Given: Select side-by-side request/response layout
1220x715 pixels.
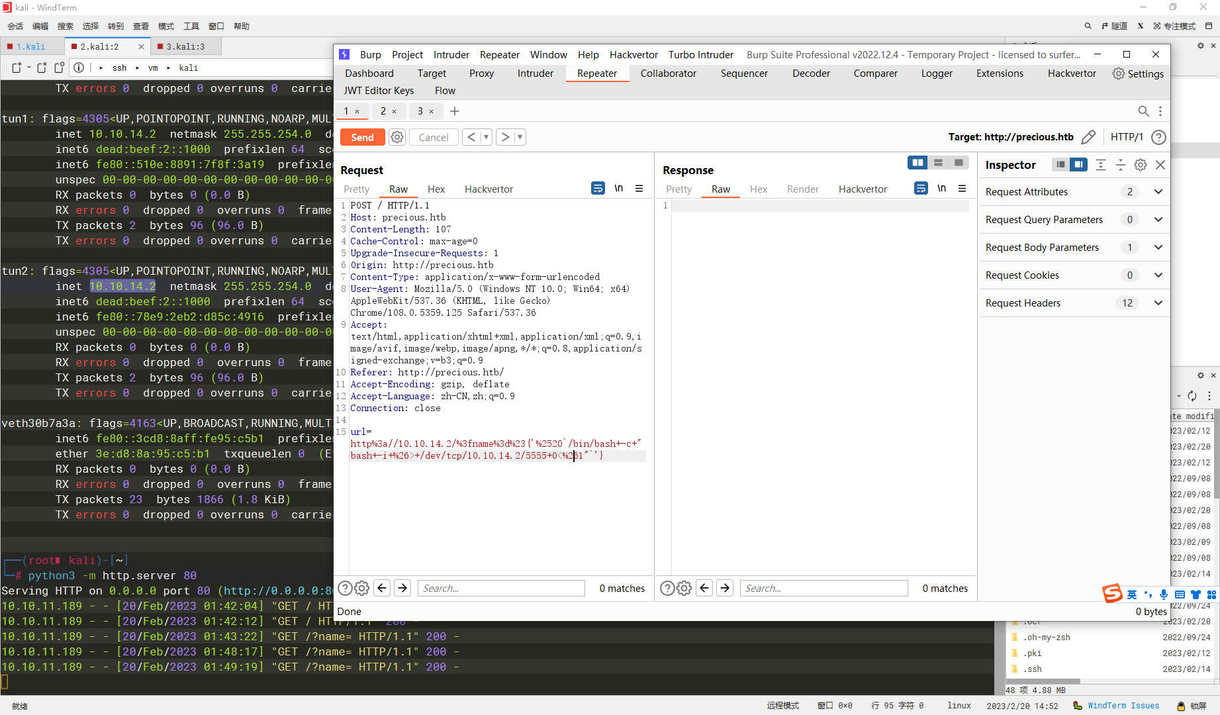Looking at the screenshot, I should [x=917, y=163].
